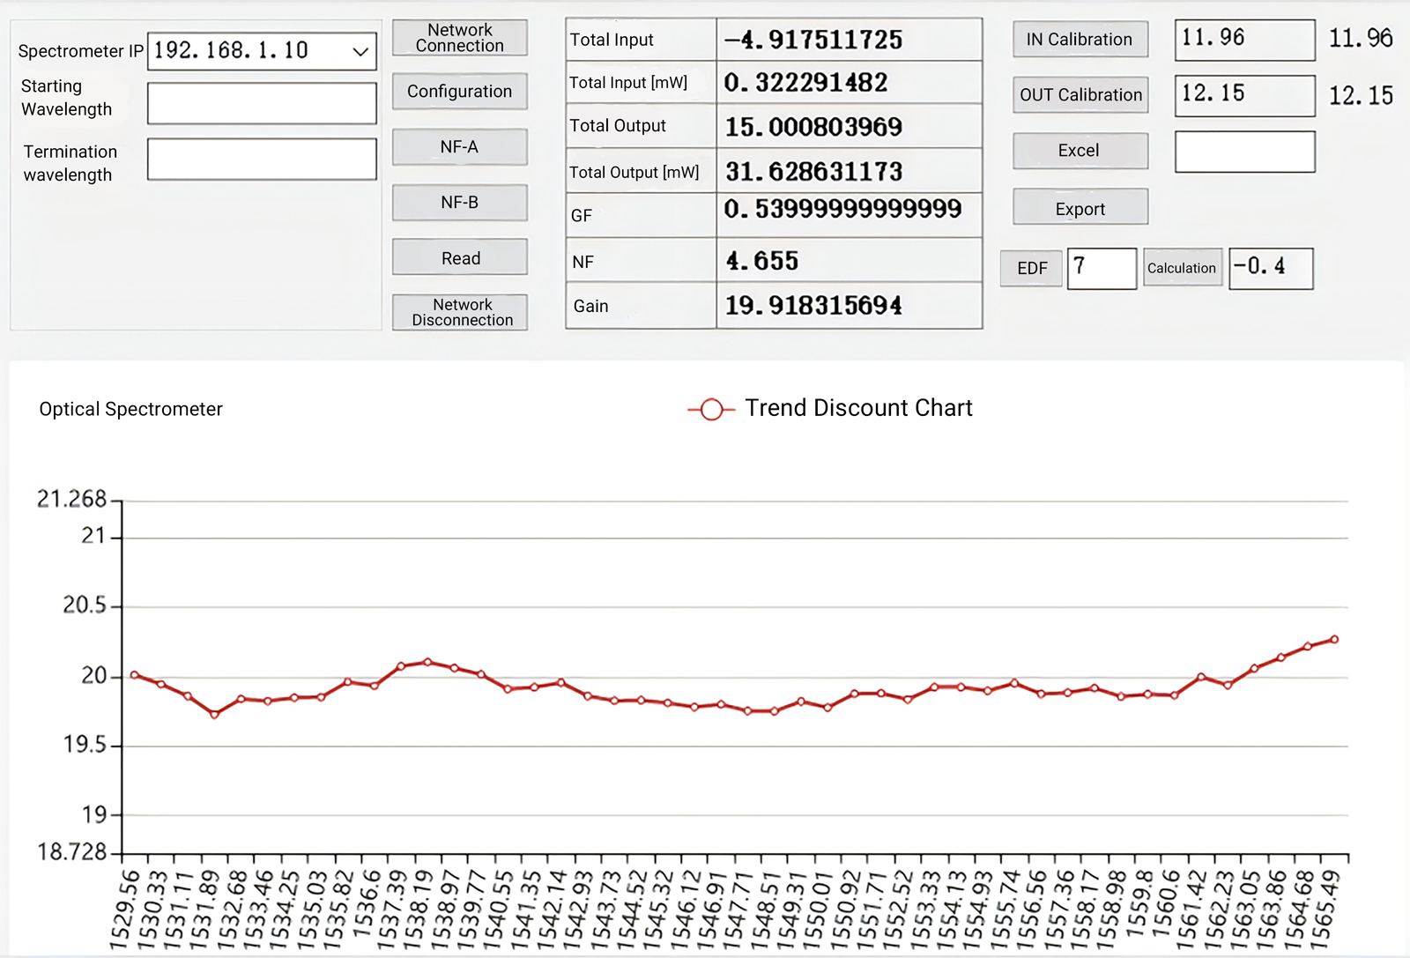This screenshot has height=958, width=1410.
Task: Click the Export button
Action: tap(1080, 208)
